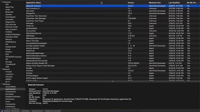Select the quicklookd32 row
200x112 pixels.
coord(112,28)
